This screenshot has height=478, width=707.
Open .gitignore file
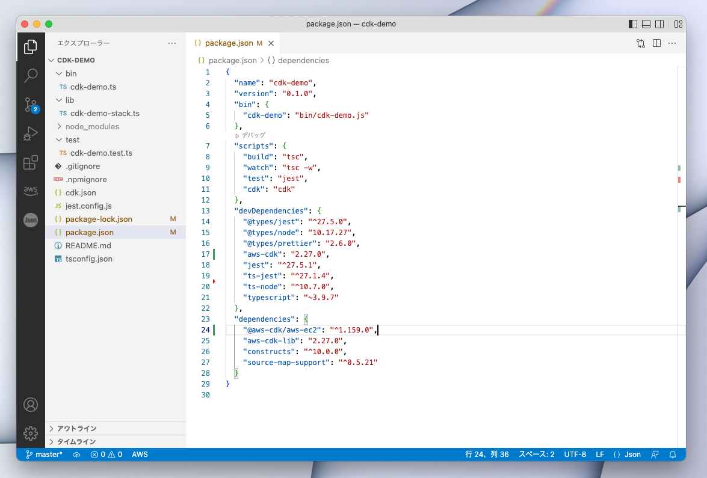point(116,166)
